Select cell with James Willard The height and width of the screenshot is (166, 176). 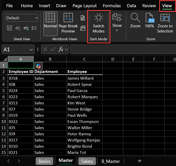[85, 78]
